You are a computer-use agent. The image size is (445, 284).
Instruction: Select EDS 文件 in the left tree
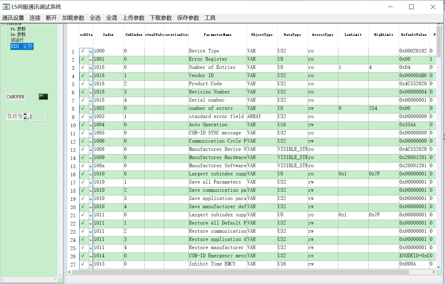click(x=22, y=46)
